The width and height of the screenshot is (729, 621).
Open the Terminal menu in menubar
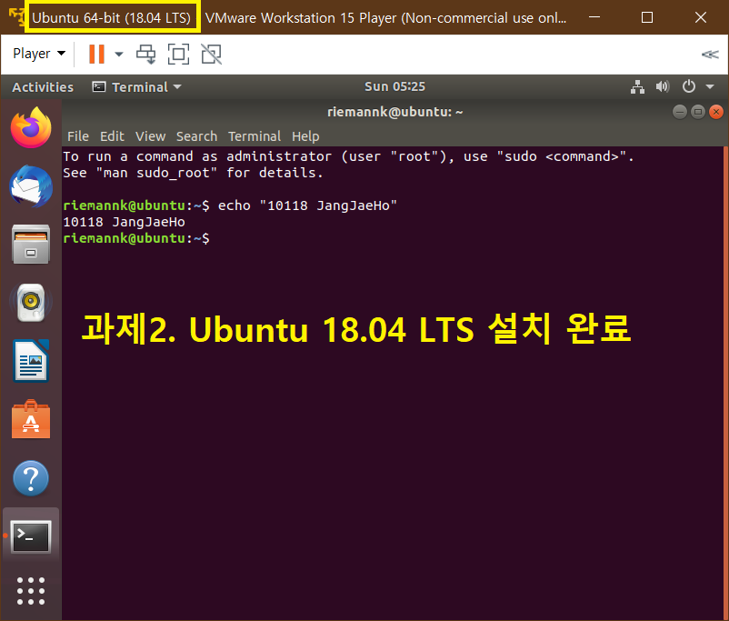pyautogui.click(x=255, y=136)
